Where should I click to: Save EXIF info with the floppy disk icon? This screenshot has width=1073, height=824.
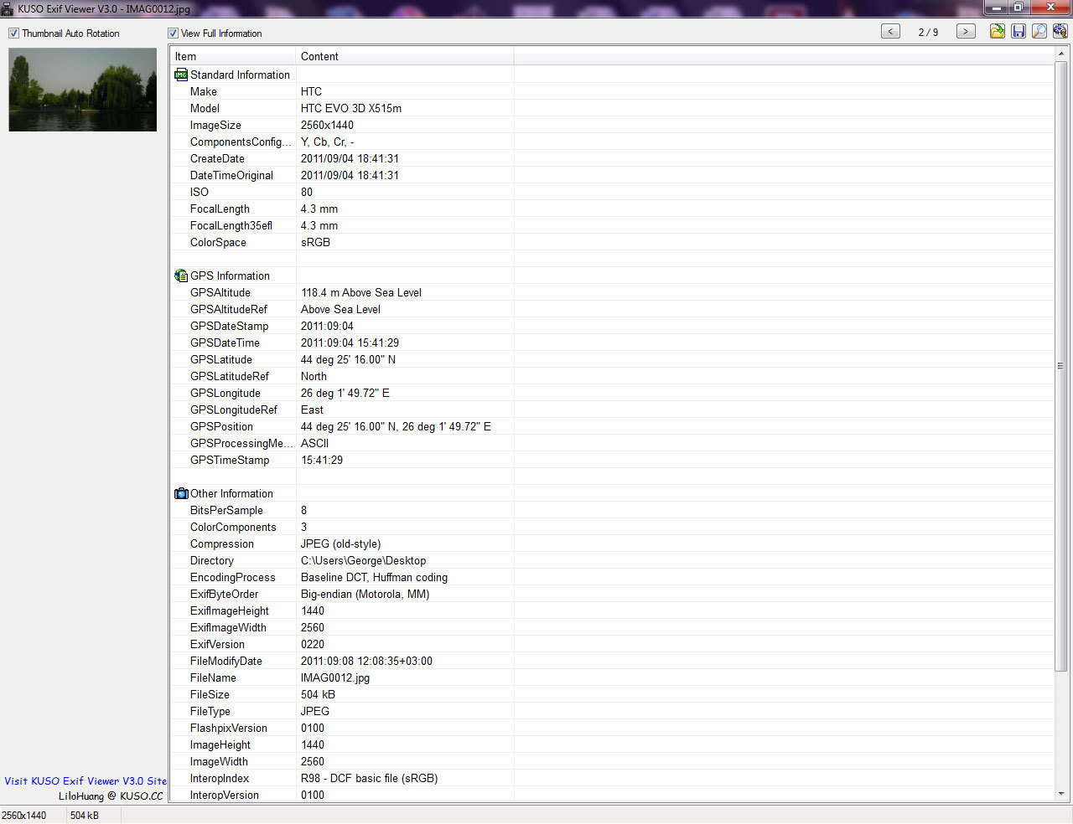(x=1019, y=31)
